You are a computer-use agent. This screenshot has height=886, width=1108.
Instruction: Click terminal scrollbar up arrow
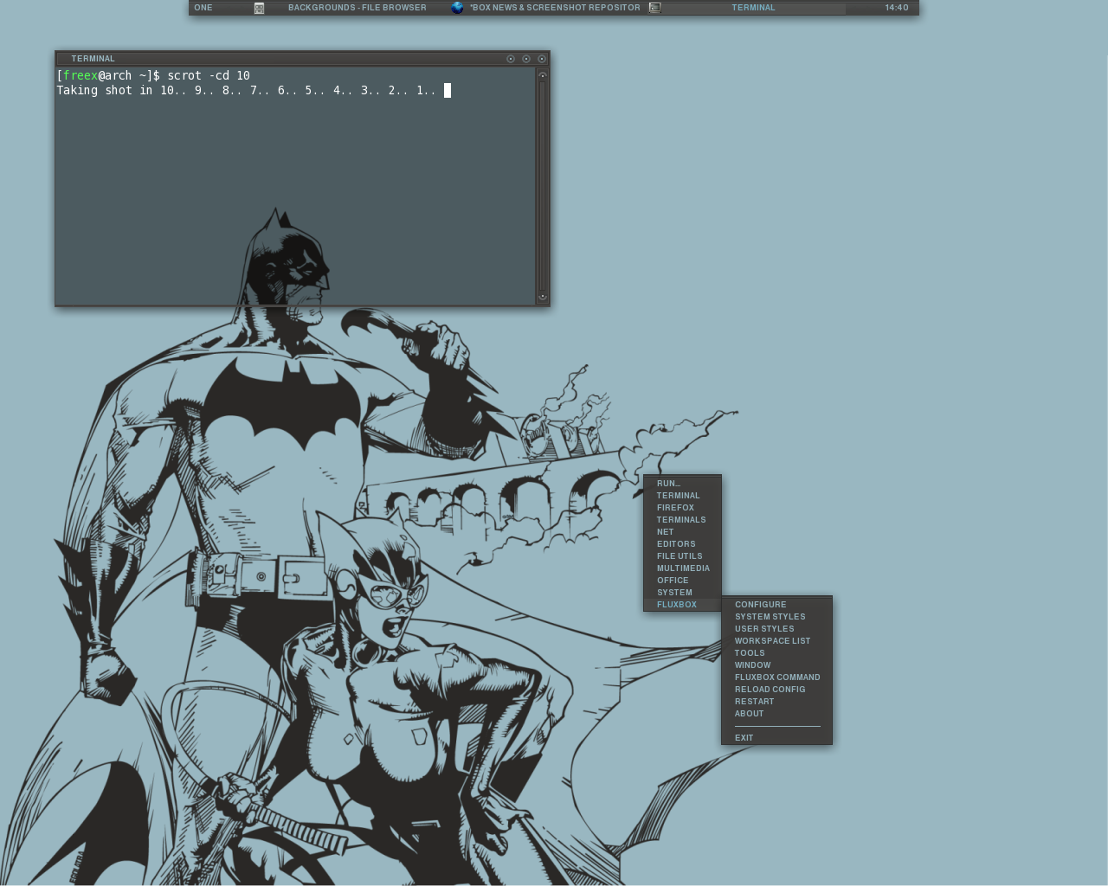click(x=543, y=75)
